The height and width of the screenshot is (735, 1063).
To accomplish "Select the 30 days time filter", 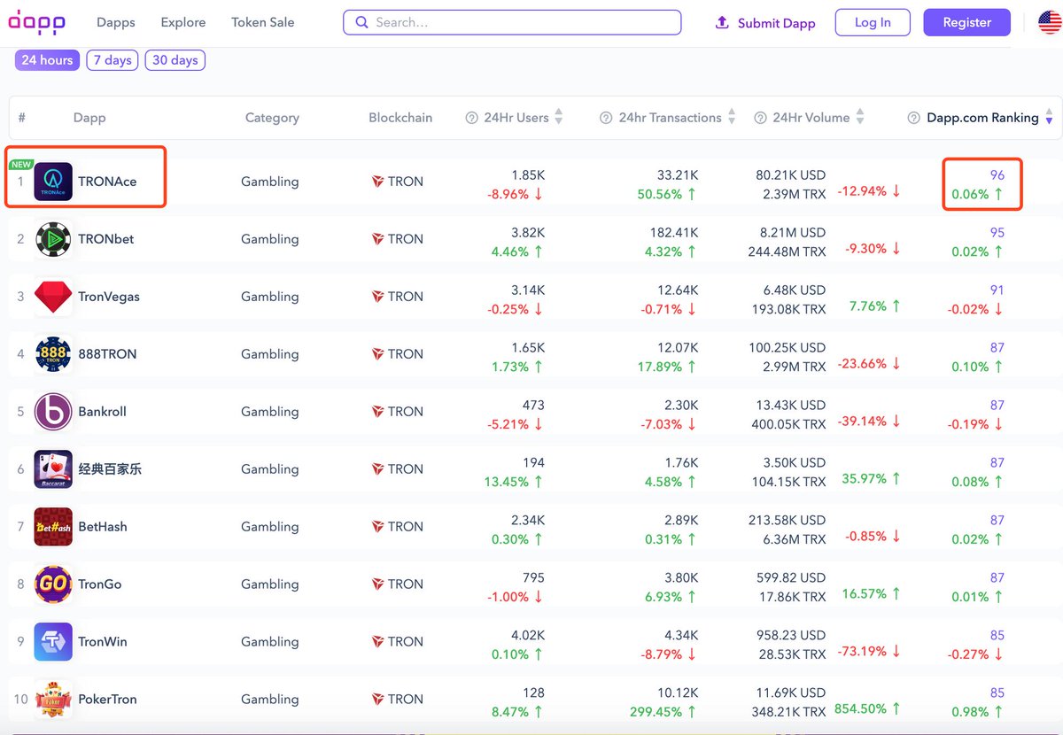I will pos(175,60).
